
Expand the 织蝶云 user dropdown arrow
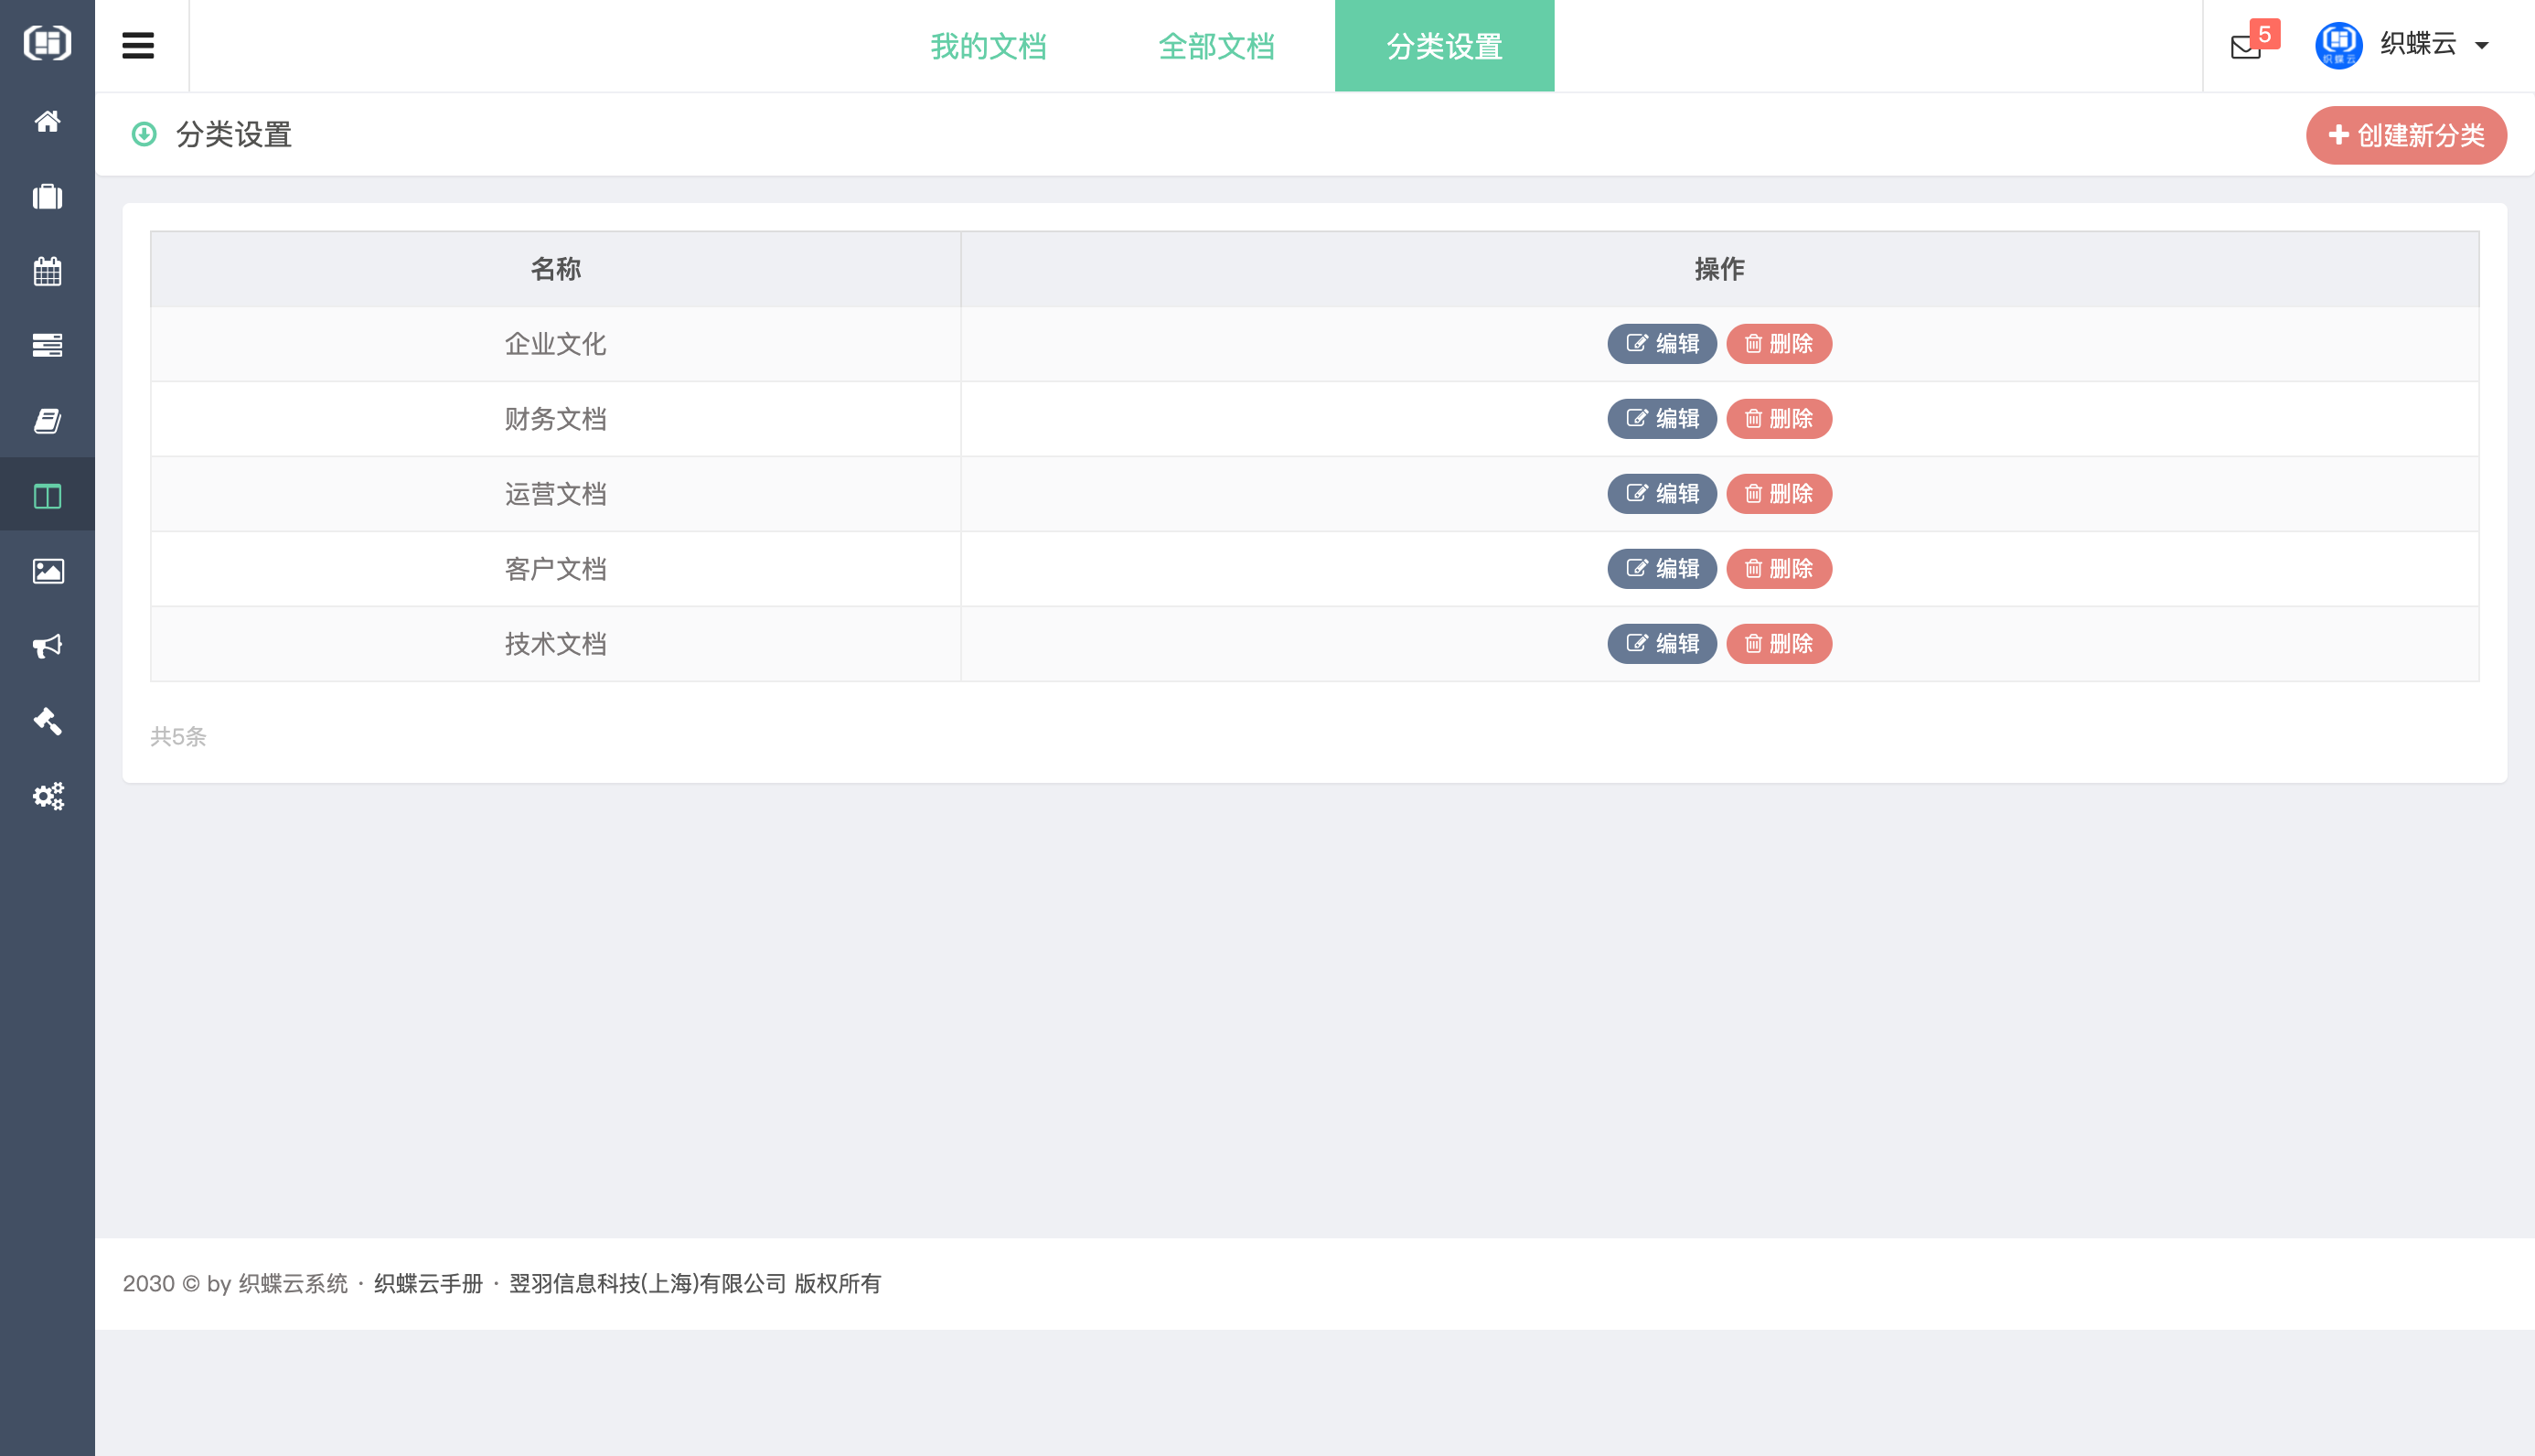2482,45
